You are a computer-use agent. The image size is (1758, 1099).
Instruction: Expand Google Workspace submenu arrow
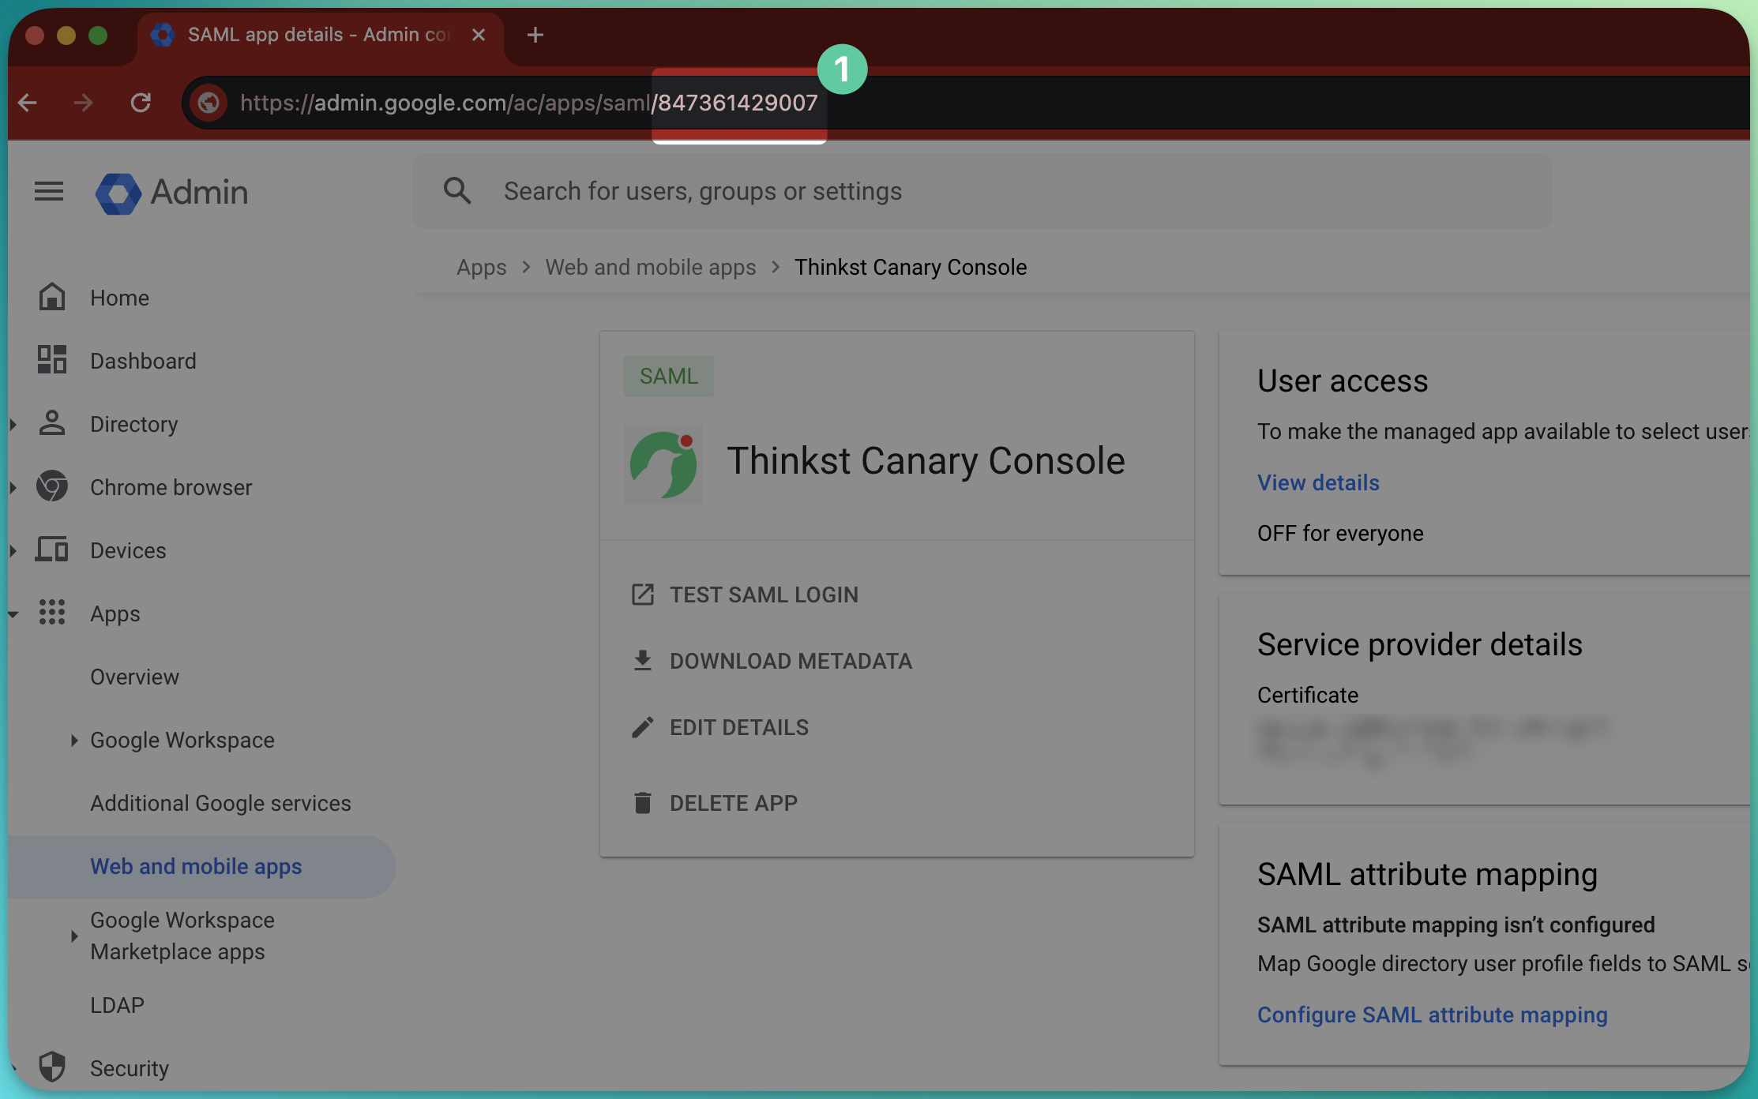pos(74,740)
